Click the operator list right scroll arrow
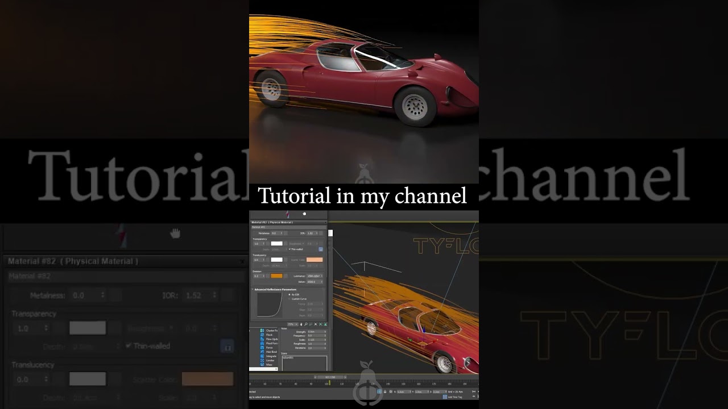 tap(276, 368)
